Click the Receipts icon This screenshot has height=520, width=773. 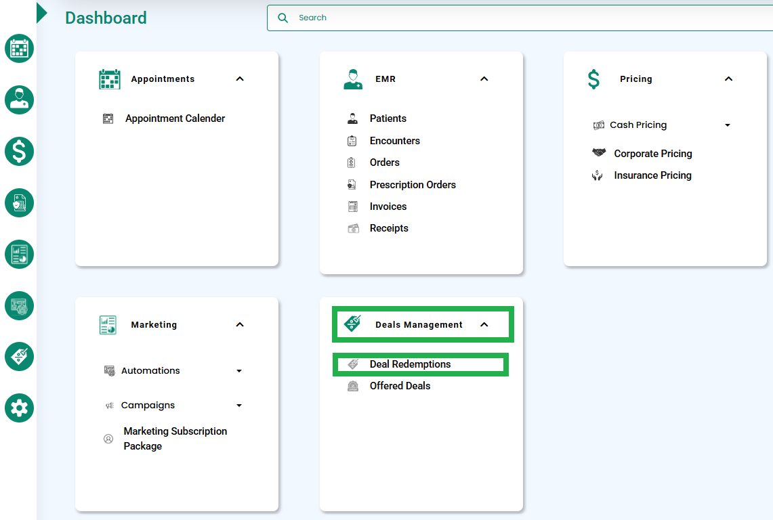354,228
